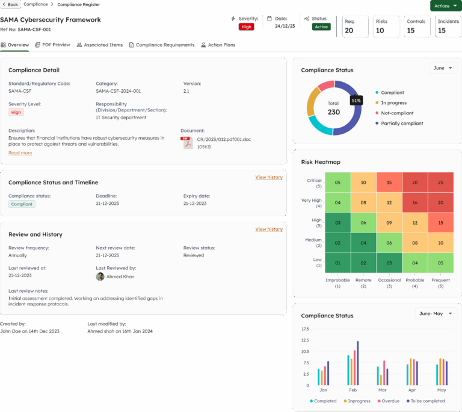Open the Incidents 15 stat card

[x=448, y=27]
